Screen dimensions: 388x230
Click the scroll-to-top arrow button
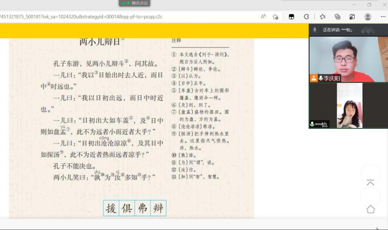click(x=371, y=183)
